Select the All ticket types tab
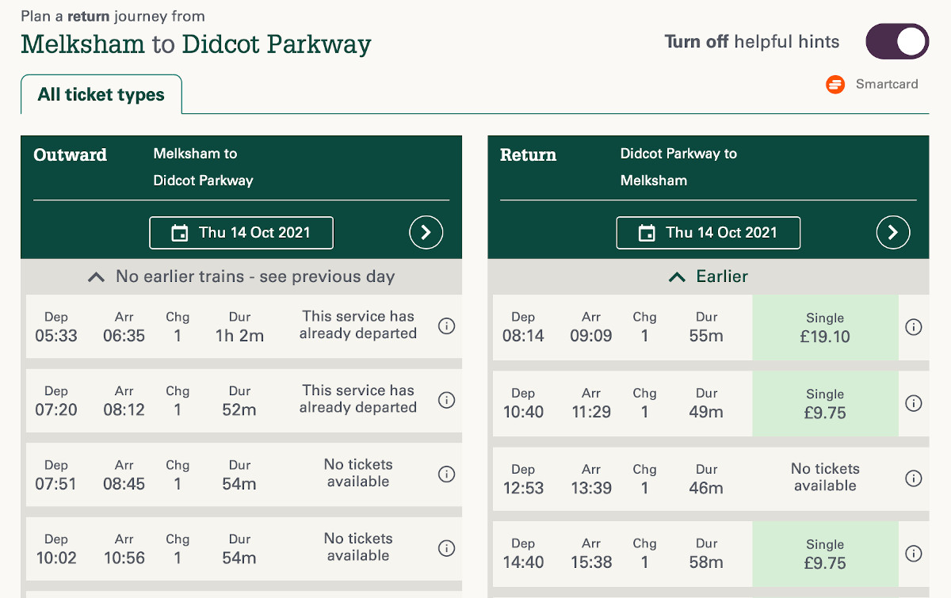Image resolution: width=951 pixels, height=598 pixels. pos(101,95)
